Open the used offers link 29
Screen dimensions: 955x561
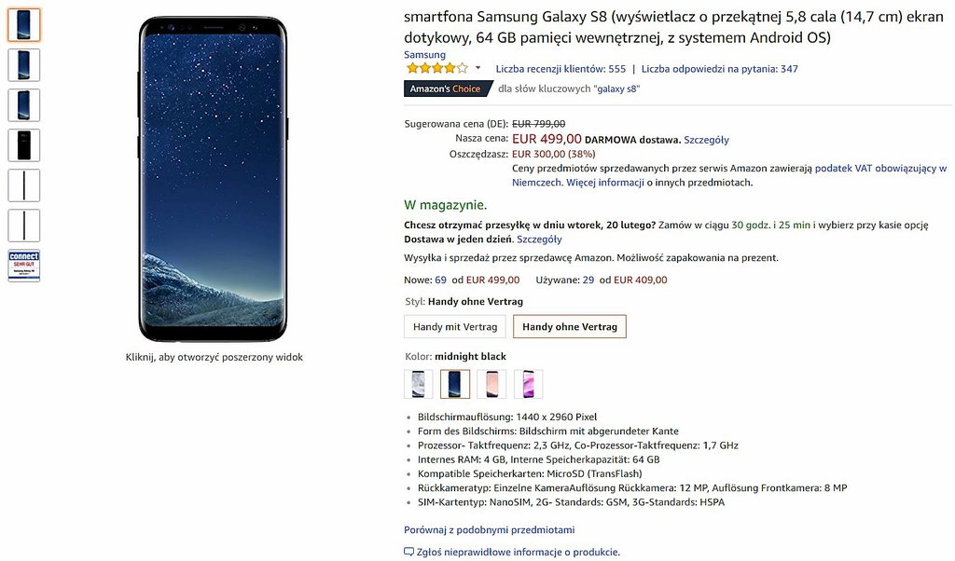point(588,280)
